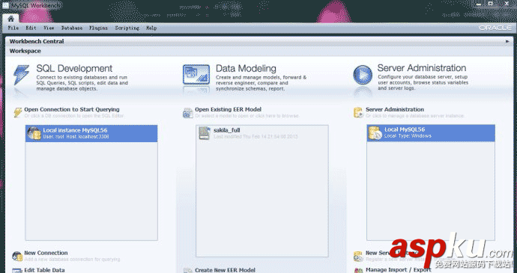Click the ORACLE logo
This screenshot has height=273, width=517.
[495, 28]
